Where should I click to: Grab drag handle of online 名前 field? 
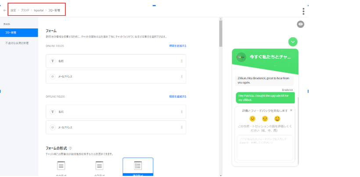point(181,61)
